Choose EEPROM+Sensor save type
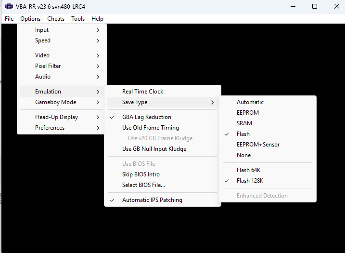The image size is (345, 253). point(258,145)
